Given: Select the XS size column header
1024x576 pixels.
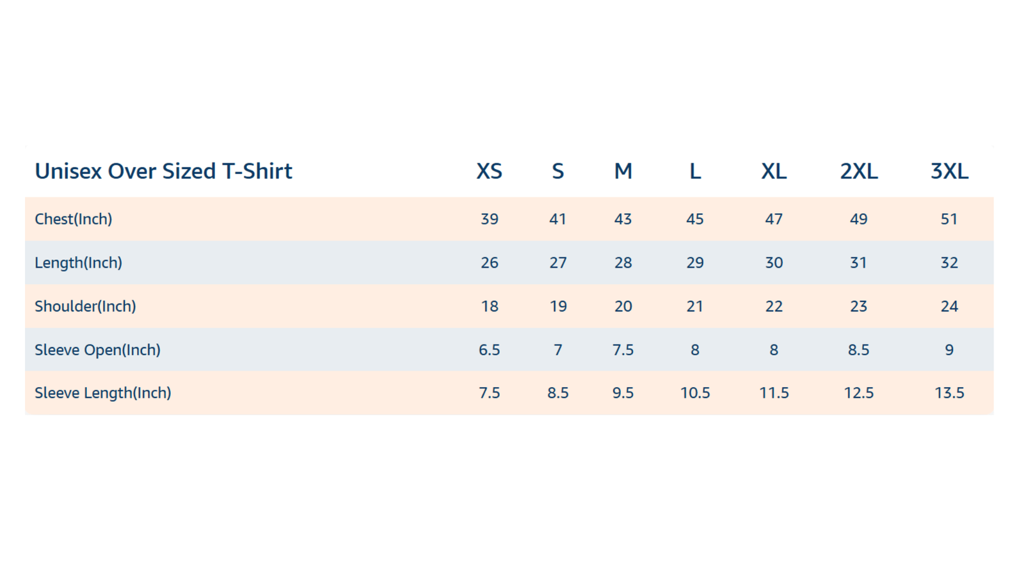Looking at the screenshot, I should coord(490,171).
